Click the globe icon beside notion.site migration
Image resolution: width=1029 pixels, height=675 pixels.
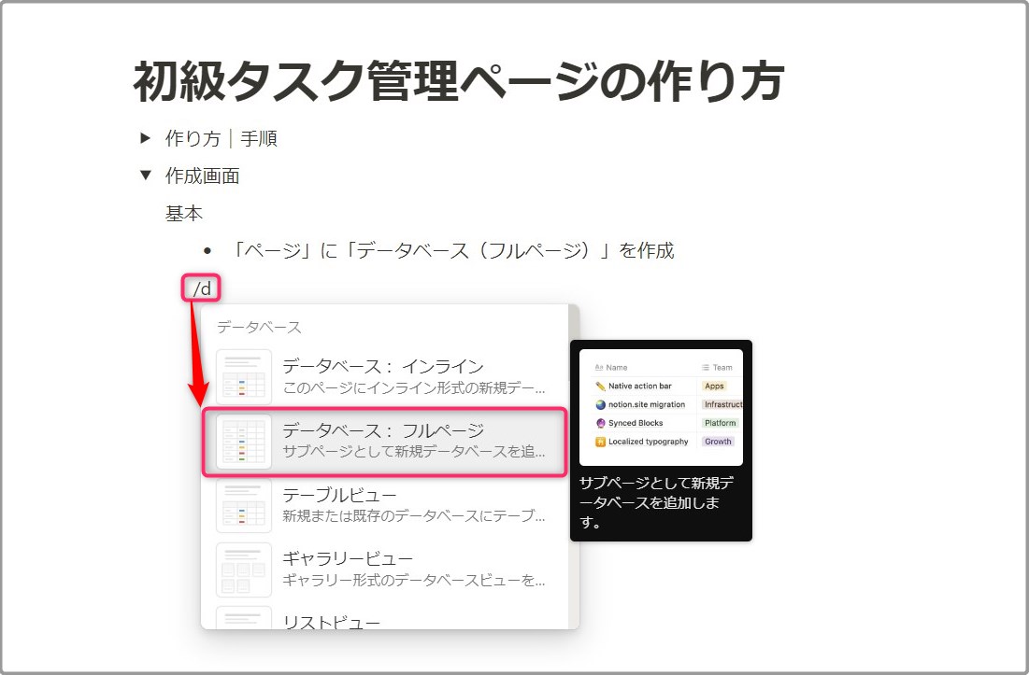[600, 404]
